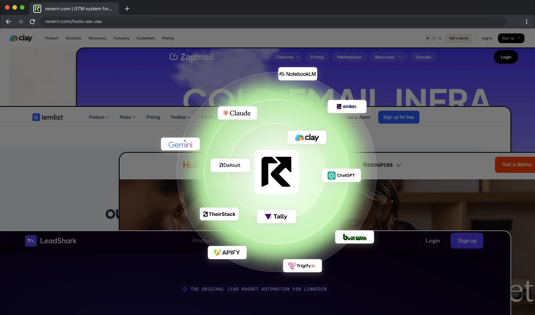
Task: Open Resources in clay navigation
Action: [x=97, y=38]
